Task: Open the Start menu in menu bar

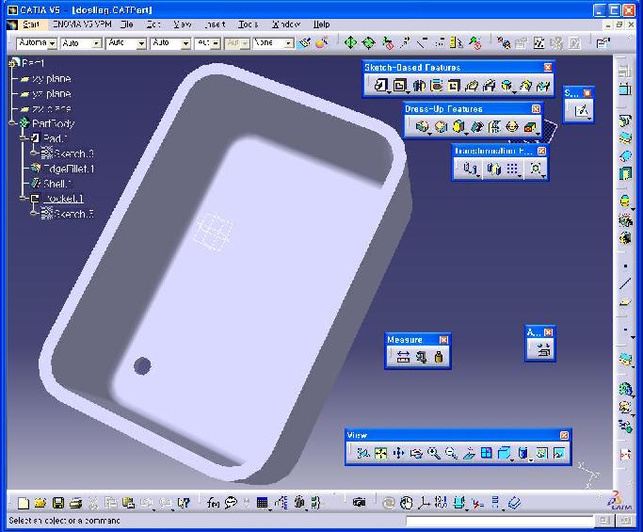Action: tap(30, 24)
